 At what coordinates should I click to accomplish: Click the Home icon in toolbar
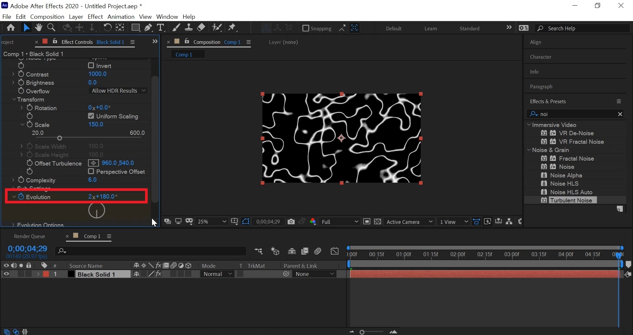click(x=11, y=28)
